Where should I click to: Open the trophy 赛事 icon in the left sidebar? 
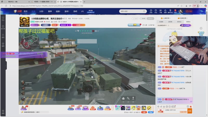coord(3,44)
